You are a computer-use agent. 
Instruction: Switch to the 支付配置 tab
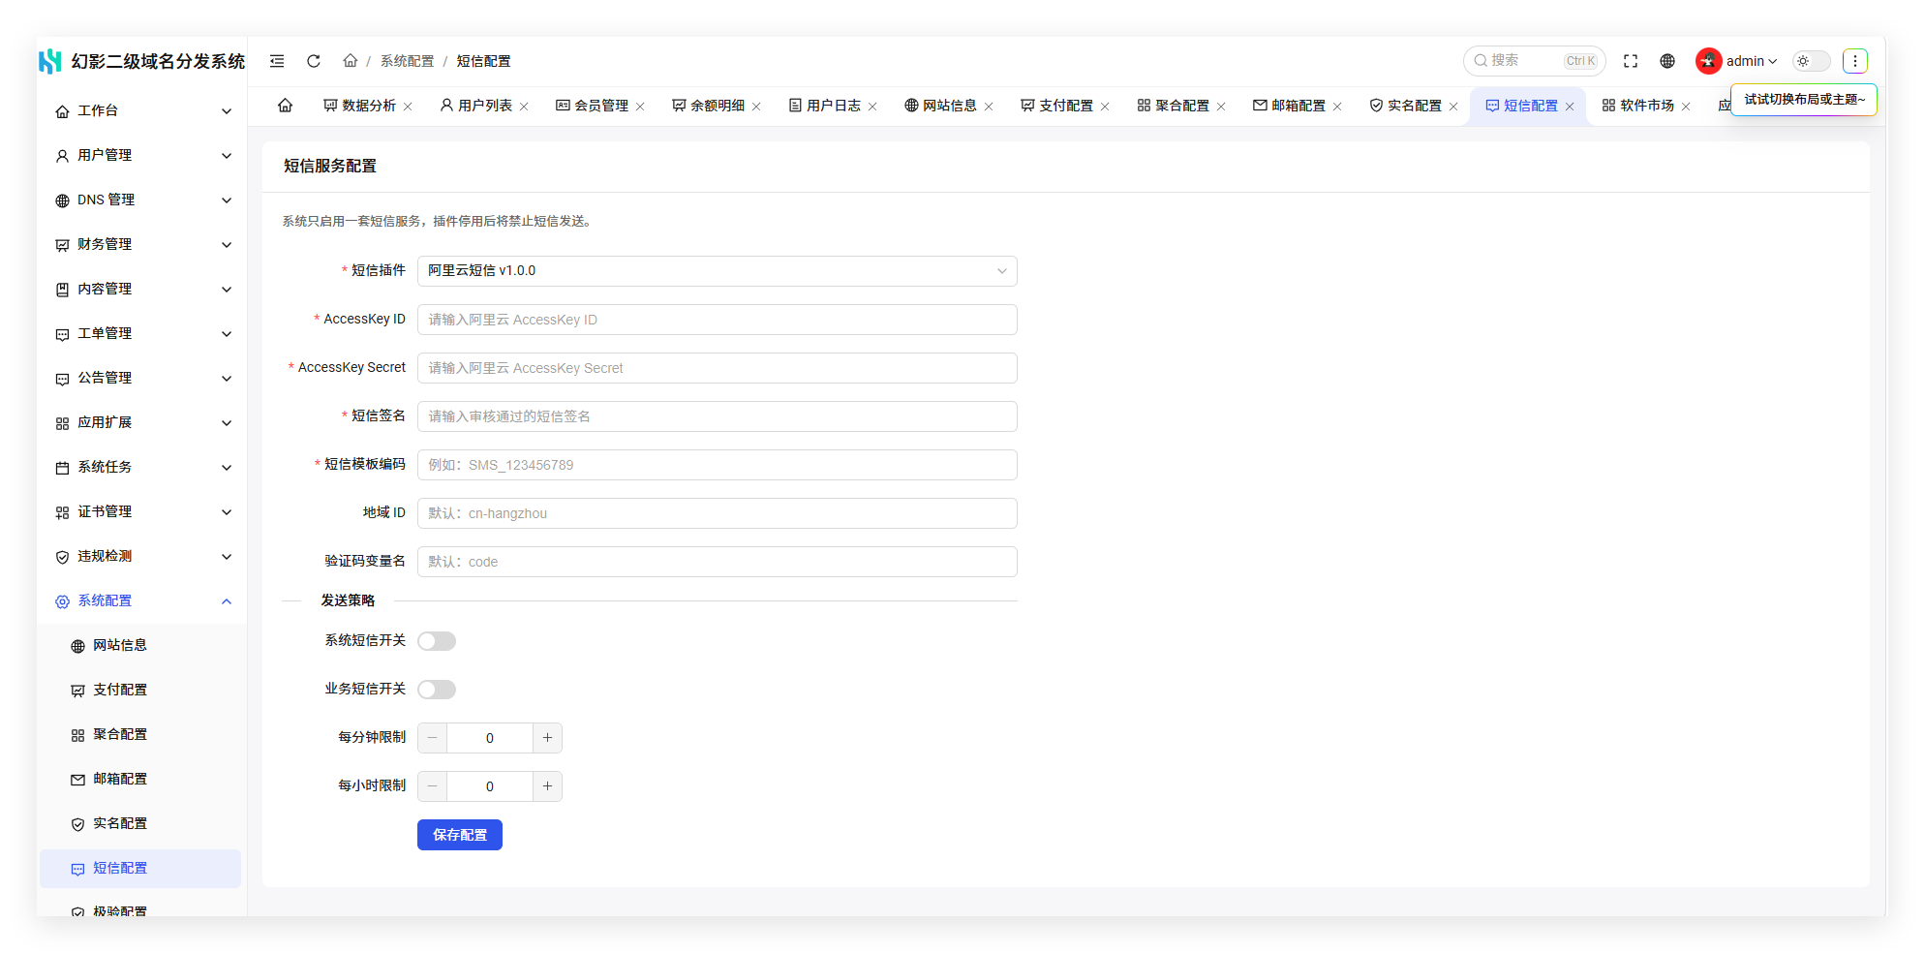[x=1057, y=106]
